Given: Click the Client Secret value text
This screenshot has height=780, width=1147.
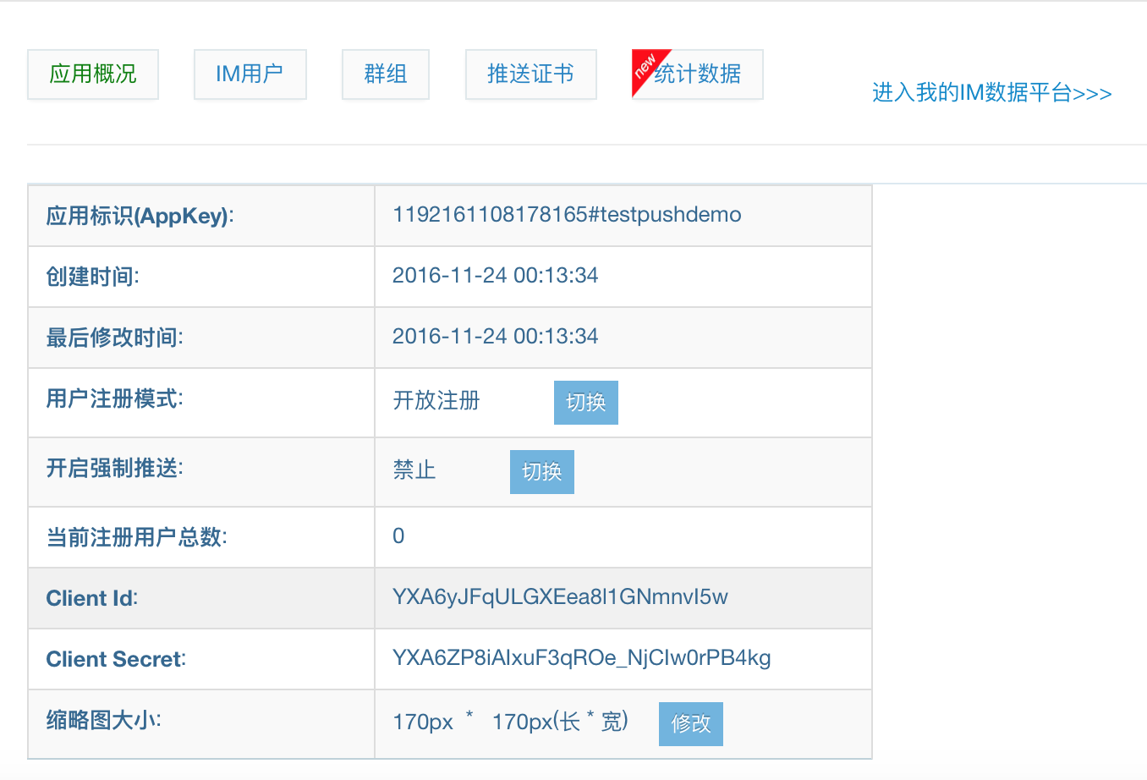Looking at the screenshot, I should [x=581, y=658].
